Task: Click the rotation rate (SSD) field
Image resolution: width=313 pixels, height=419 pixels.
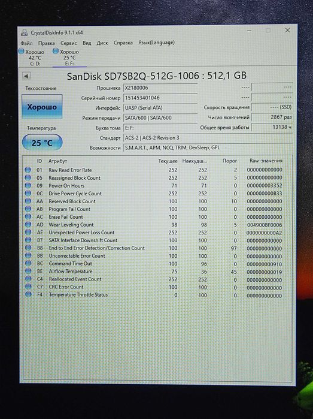Action: tap(272, 107)
